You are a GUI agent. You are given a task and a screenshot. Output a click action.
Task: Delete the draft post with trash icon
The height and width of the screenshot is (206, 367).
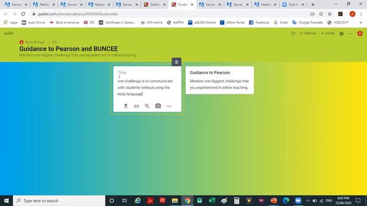pyautogui.click(x=177, y=62)
